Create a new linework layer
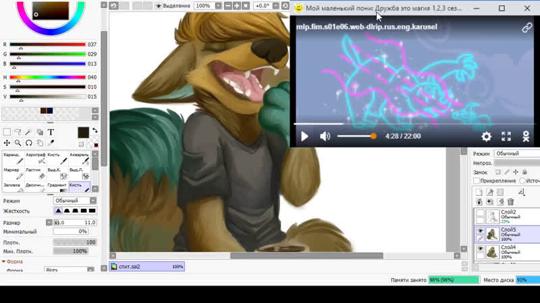 point(490,192)
